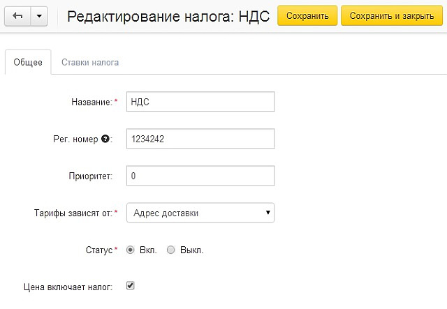This screenshot has height=309, width=447.
Task: Toggle the Цена включает налог checkbox
Action: pos(131,285)
